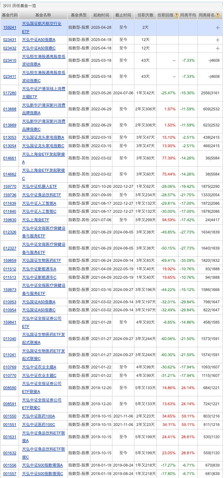The height and width of the screenshot is (478, 224).
Task: Click help icon beside 同类平均 header
Action: coord(195,15)
